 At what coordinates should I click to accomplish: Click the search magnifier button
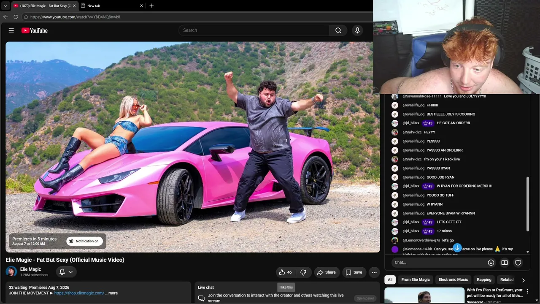click(338, 30)
